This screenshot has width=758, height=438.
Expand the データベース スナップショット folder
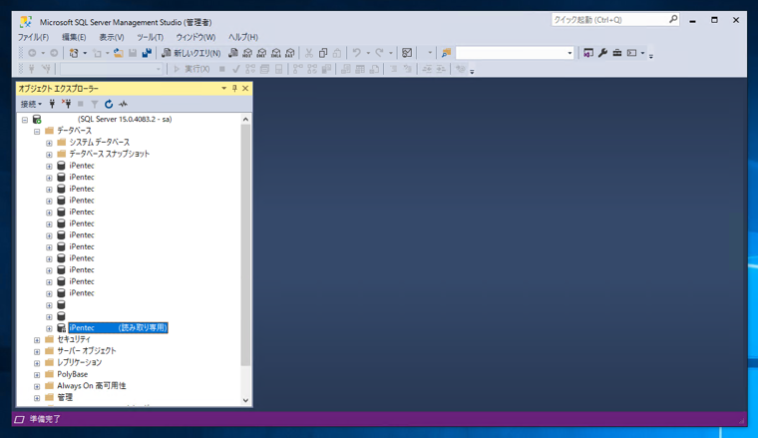[x=49, y=155]
